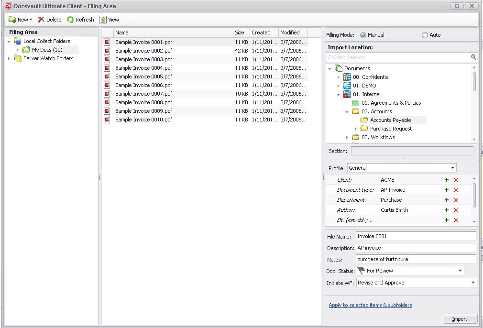
Task: Click the red Delete icon in toolbar
Action: [41, 20]
